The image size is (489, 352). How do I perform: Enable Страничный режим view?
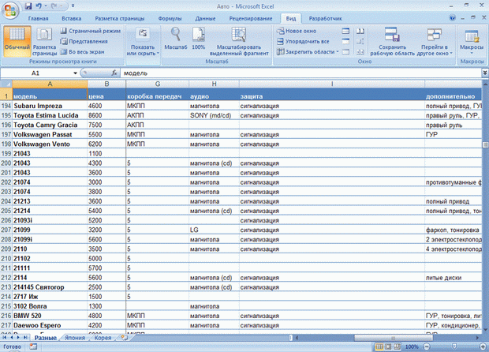(x=91, y=31)
